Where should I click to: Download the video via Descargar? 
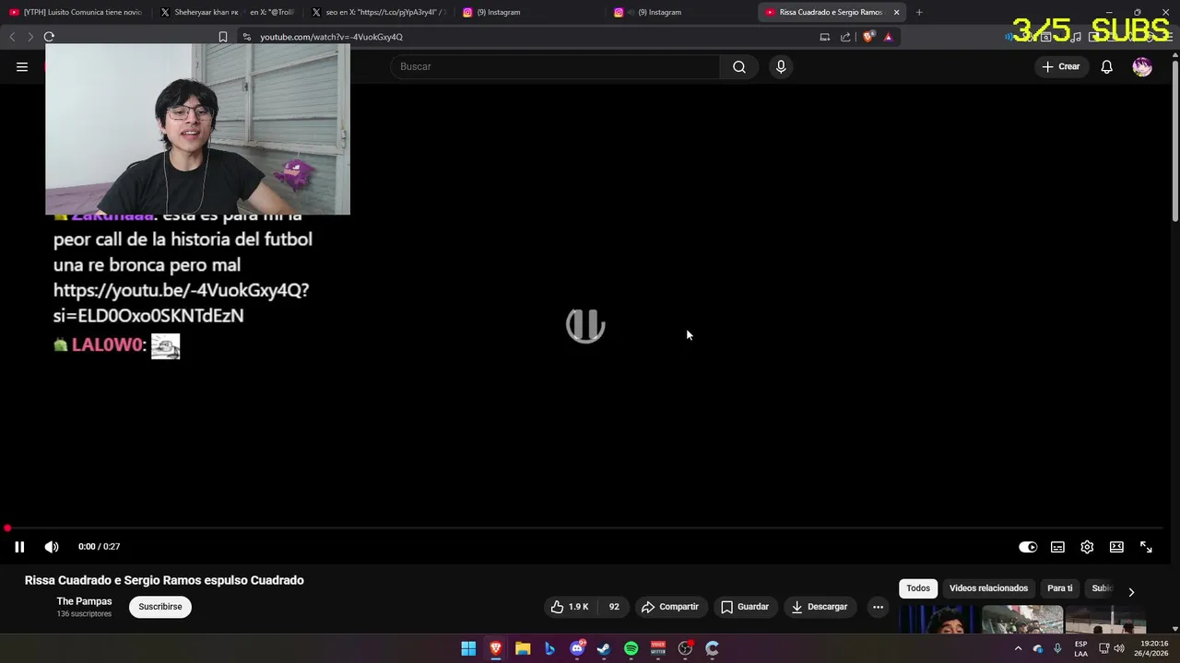820,607
